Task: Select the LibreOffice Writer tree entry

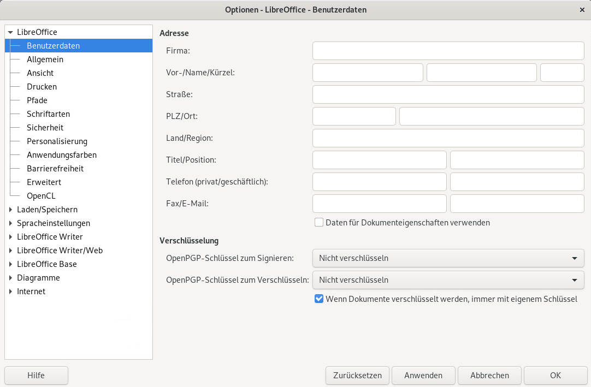Action: click(50, 237)
